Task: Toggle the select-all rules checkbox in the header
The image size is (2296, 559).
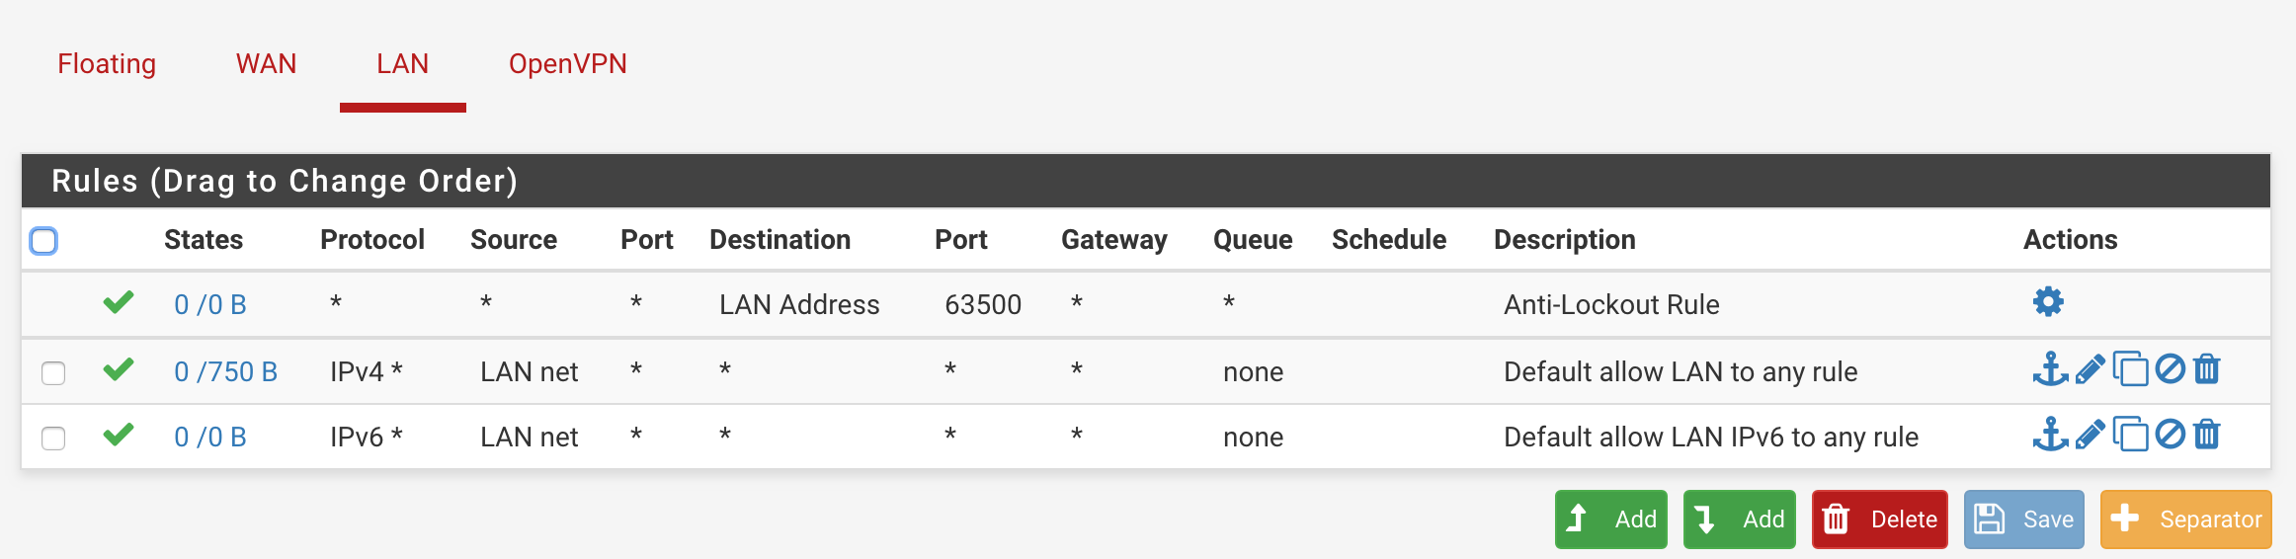Action: tap(43, 241)
